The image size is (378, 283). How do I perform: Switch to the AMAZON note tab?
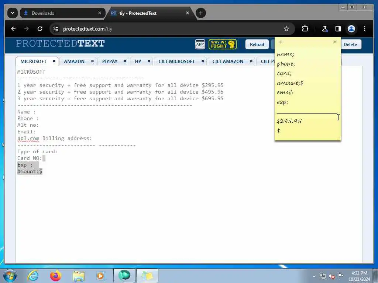tap(74, 62)
